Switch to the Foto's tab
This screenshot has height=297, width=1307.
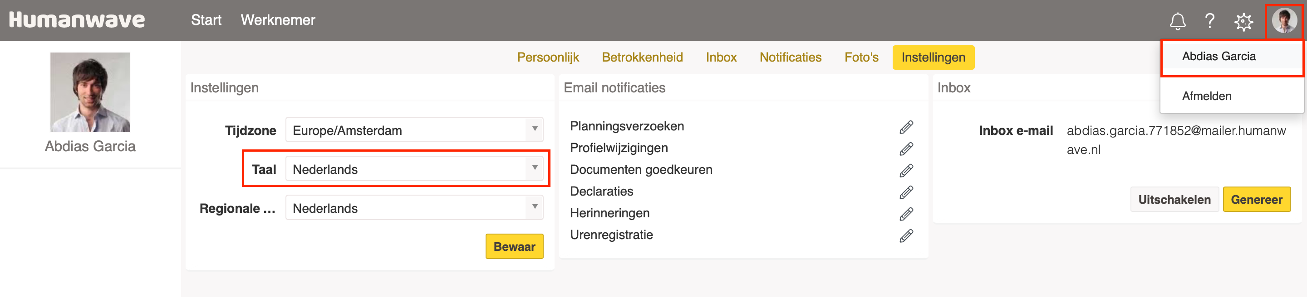[861, 57]
